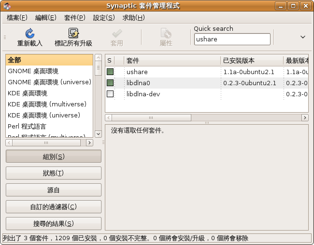Click the 標記所有升級 mark all upgrades icon
314x245 pixels.
pyautogui.click(x=73, y=33)
